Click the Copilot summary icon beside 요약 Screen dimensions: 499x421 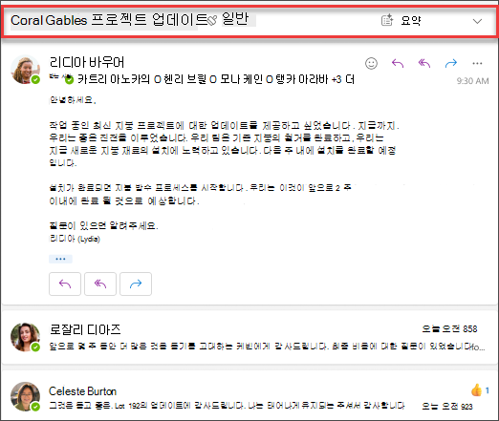tap(387, 20)
